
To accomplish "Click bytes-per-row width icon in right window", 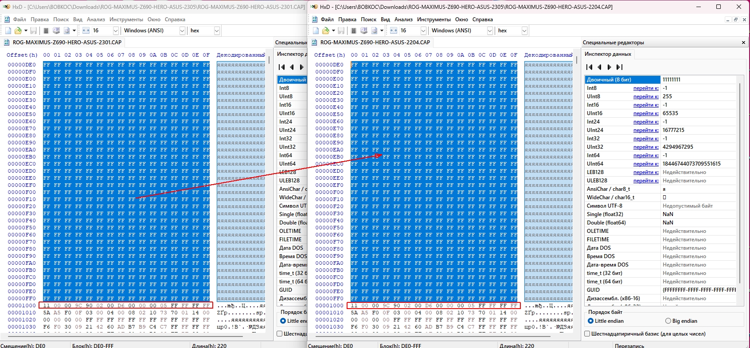I will [x=393, y=31].
